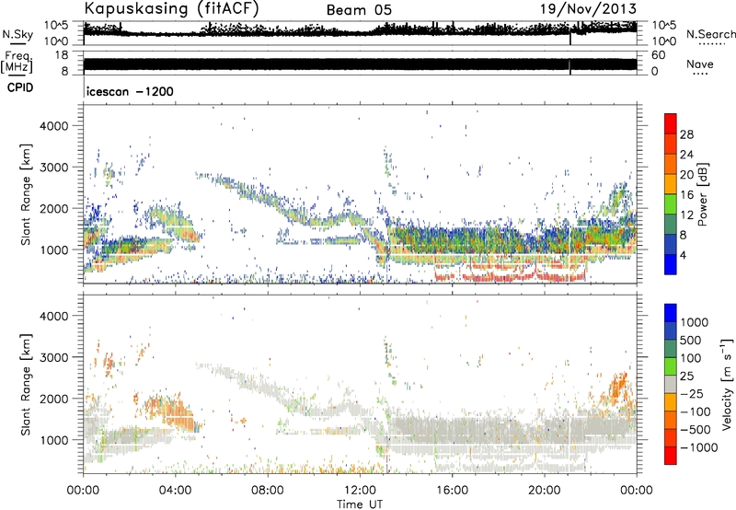
Task: Click the '16:00' time axis tick label
Action: tap(452, 491)
